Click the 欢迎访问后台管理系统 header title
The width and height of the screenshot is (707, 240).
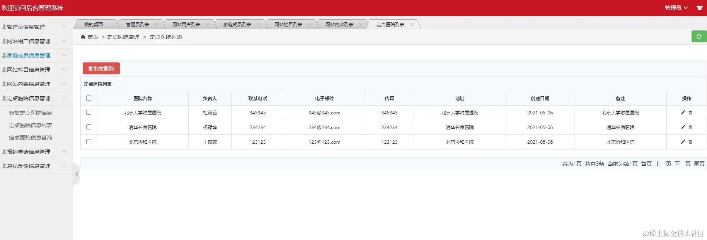[x=32, y=8]
